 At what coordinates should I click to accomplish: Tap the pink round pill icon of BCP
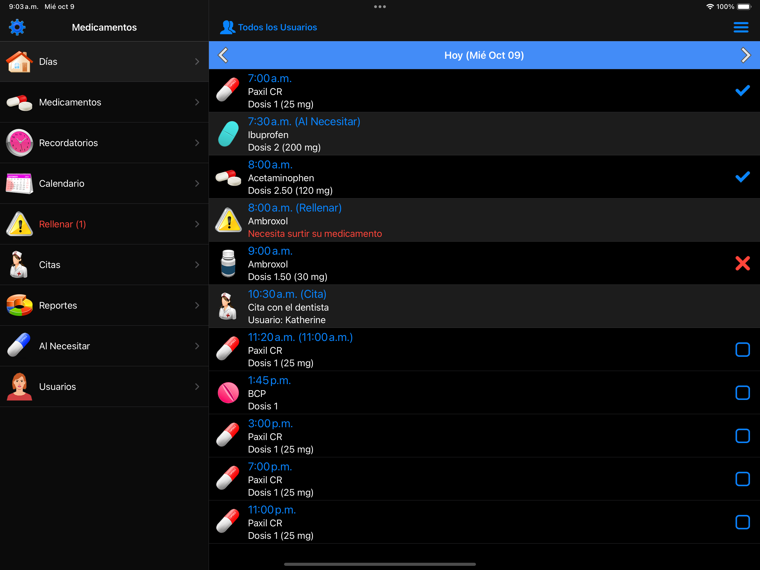click(228, 393)
